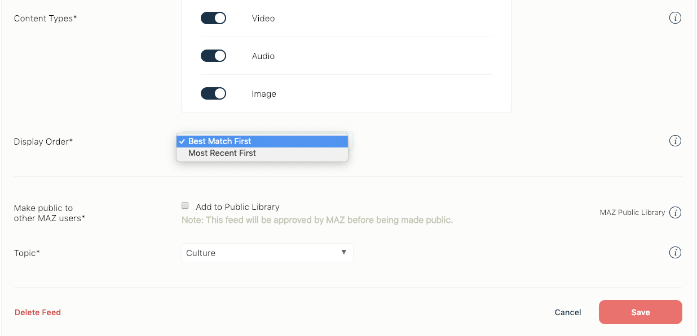Toggle the Image content type switch
This screenshot has height=336, width=697.
213,93
